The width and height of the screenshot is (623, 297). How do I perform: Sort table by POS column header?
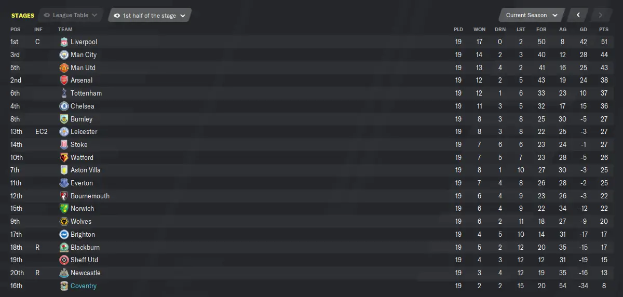click(x=16, y=30)
